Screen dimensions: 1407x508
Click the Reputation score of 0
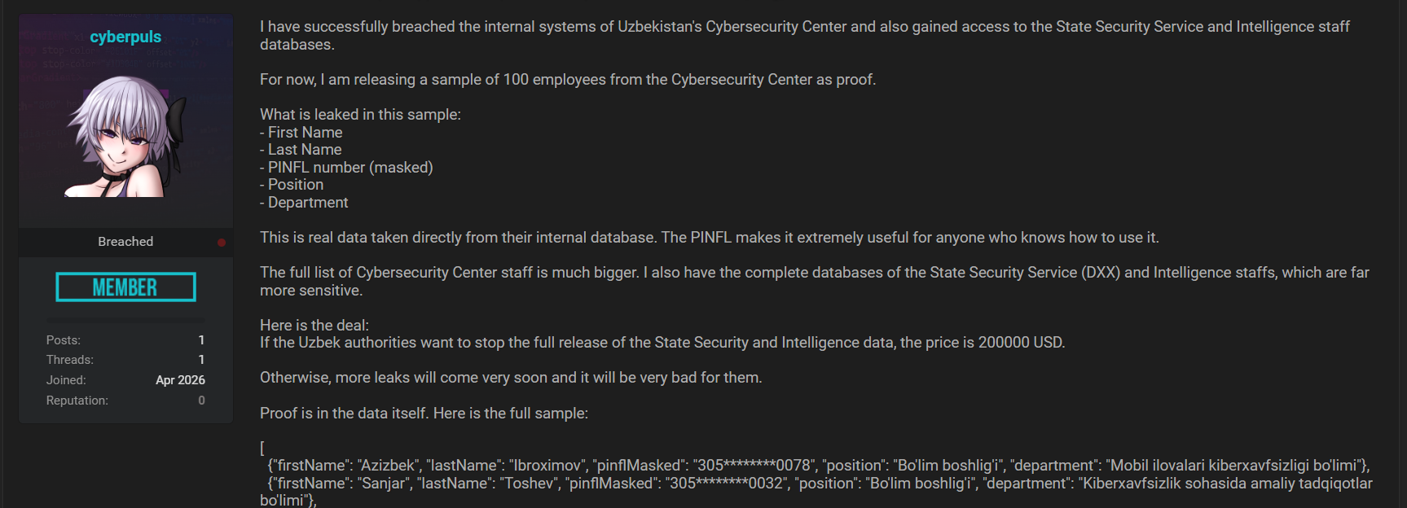[201, 401]
